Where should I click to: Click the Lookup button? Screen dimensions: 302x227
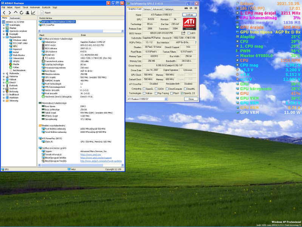[x=189, y=15]
